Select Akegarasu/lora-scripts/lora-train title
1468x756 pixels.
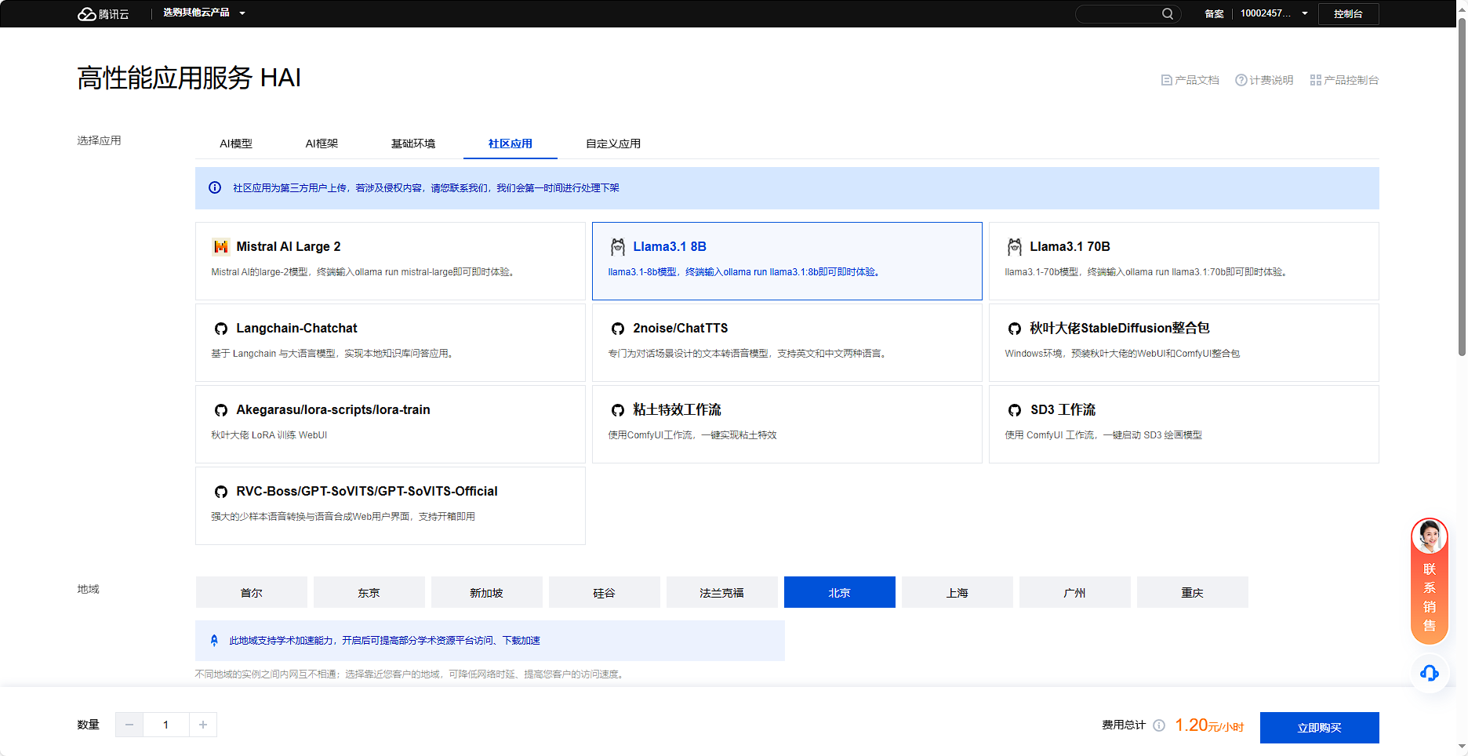pos(333,409)
